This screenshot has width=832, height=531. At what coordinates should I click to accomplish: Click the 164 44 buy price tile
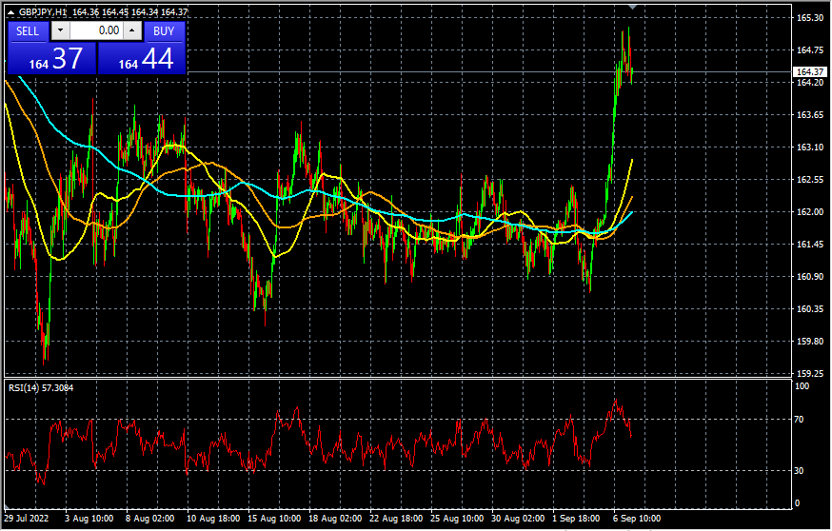pos(142,58)
